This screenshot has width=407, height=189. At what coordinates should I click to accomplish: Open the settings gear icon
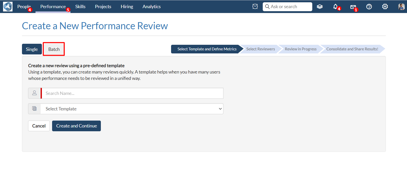tap(385, 7)
